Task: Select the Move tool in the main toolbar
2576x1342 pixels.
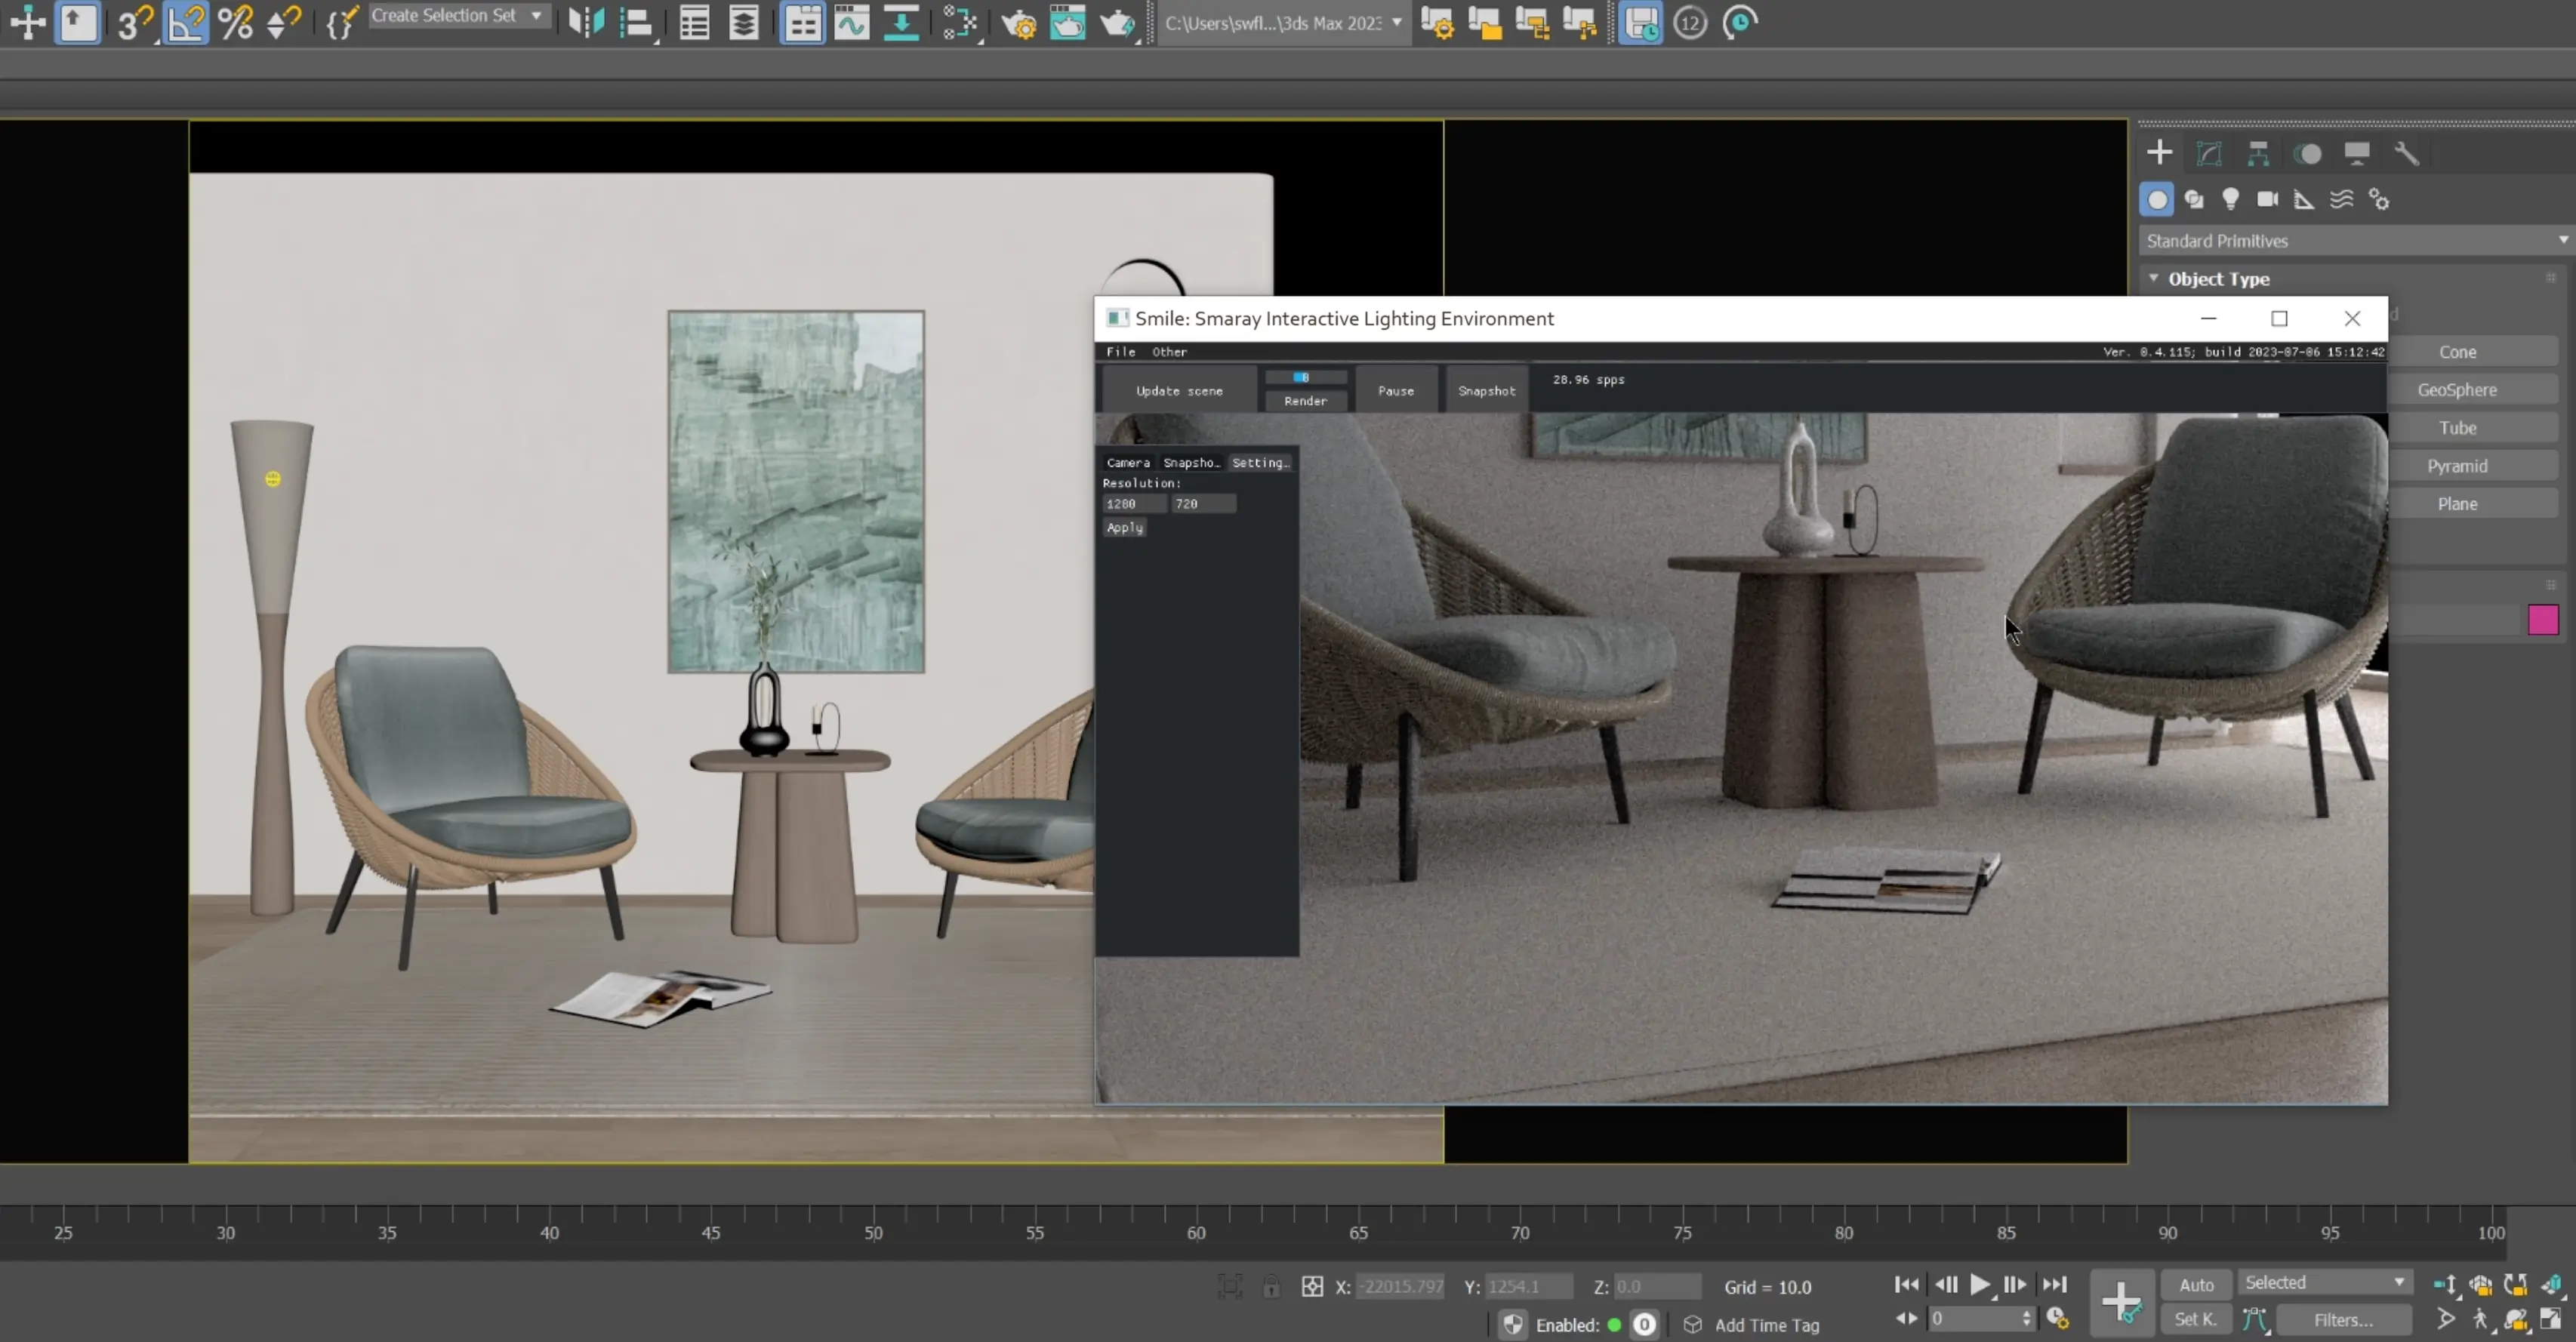Action: pyautogui.click(x=27, y=22)
